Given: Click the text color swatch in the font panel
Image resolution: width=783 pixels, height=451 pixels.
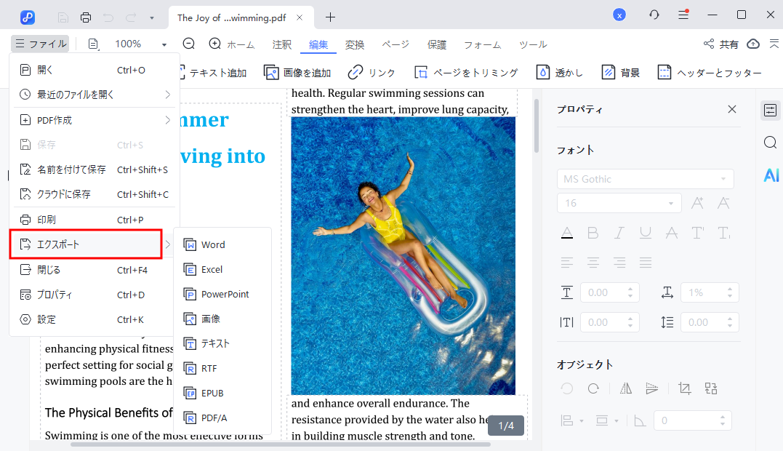Looking at the screenshot, I should tap(566, 232).
